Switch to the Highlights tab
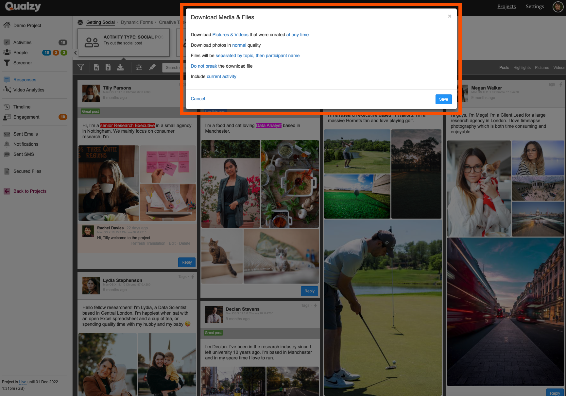566x396 pixels. pyautogui.click(x=522, y=68)
